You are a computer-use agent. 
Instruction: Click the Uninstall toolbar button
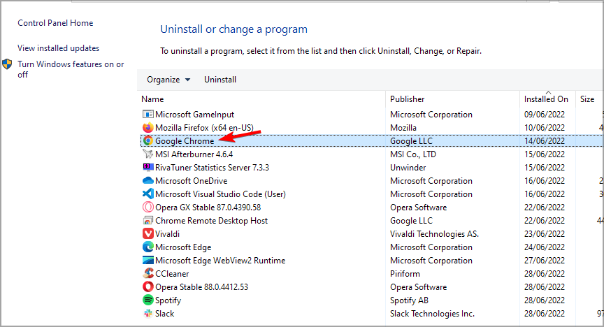click(x=220, y=80)
